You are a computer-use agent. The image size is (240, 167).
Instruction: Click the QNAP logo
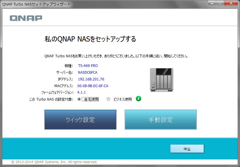point(26,18)
